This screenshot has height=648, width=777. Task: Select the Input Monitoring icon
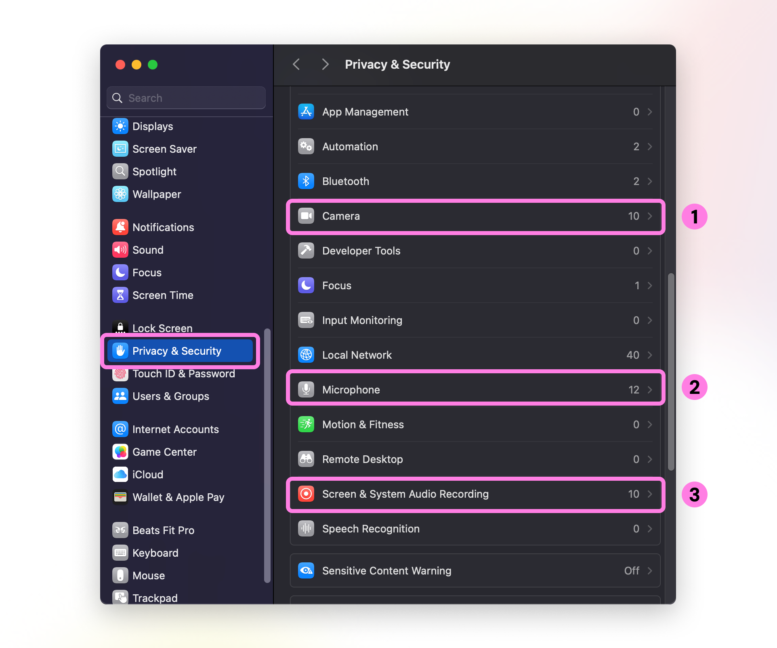tap(306, 320)
